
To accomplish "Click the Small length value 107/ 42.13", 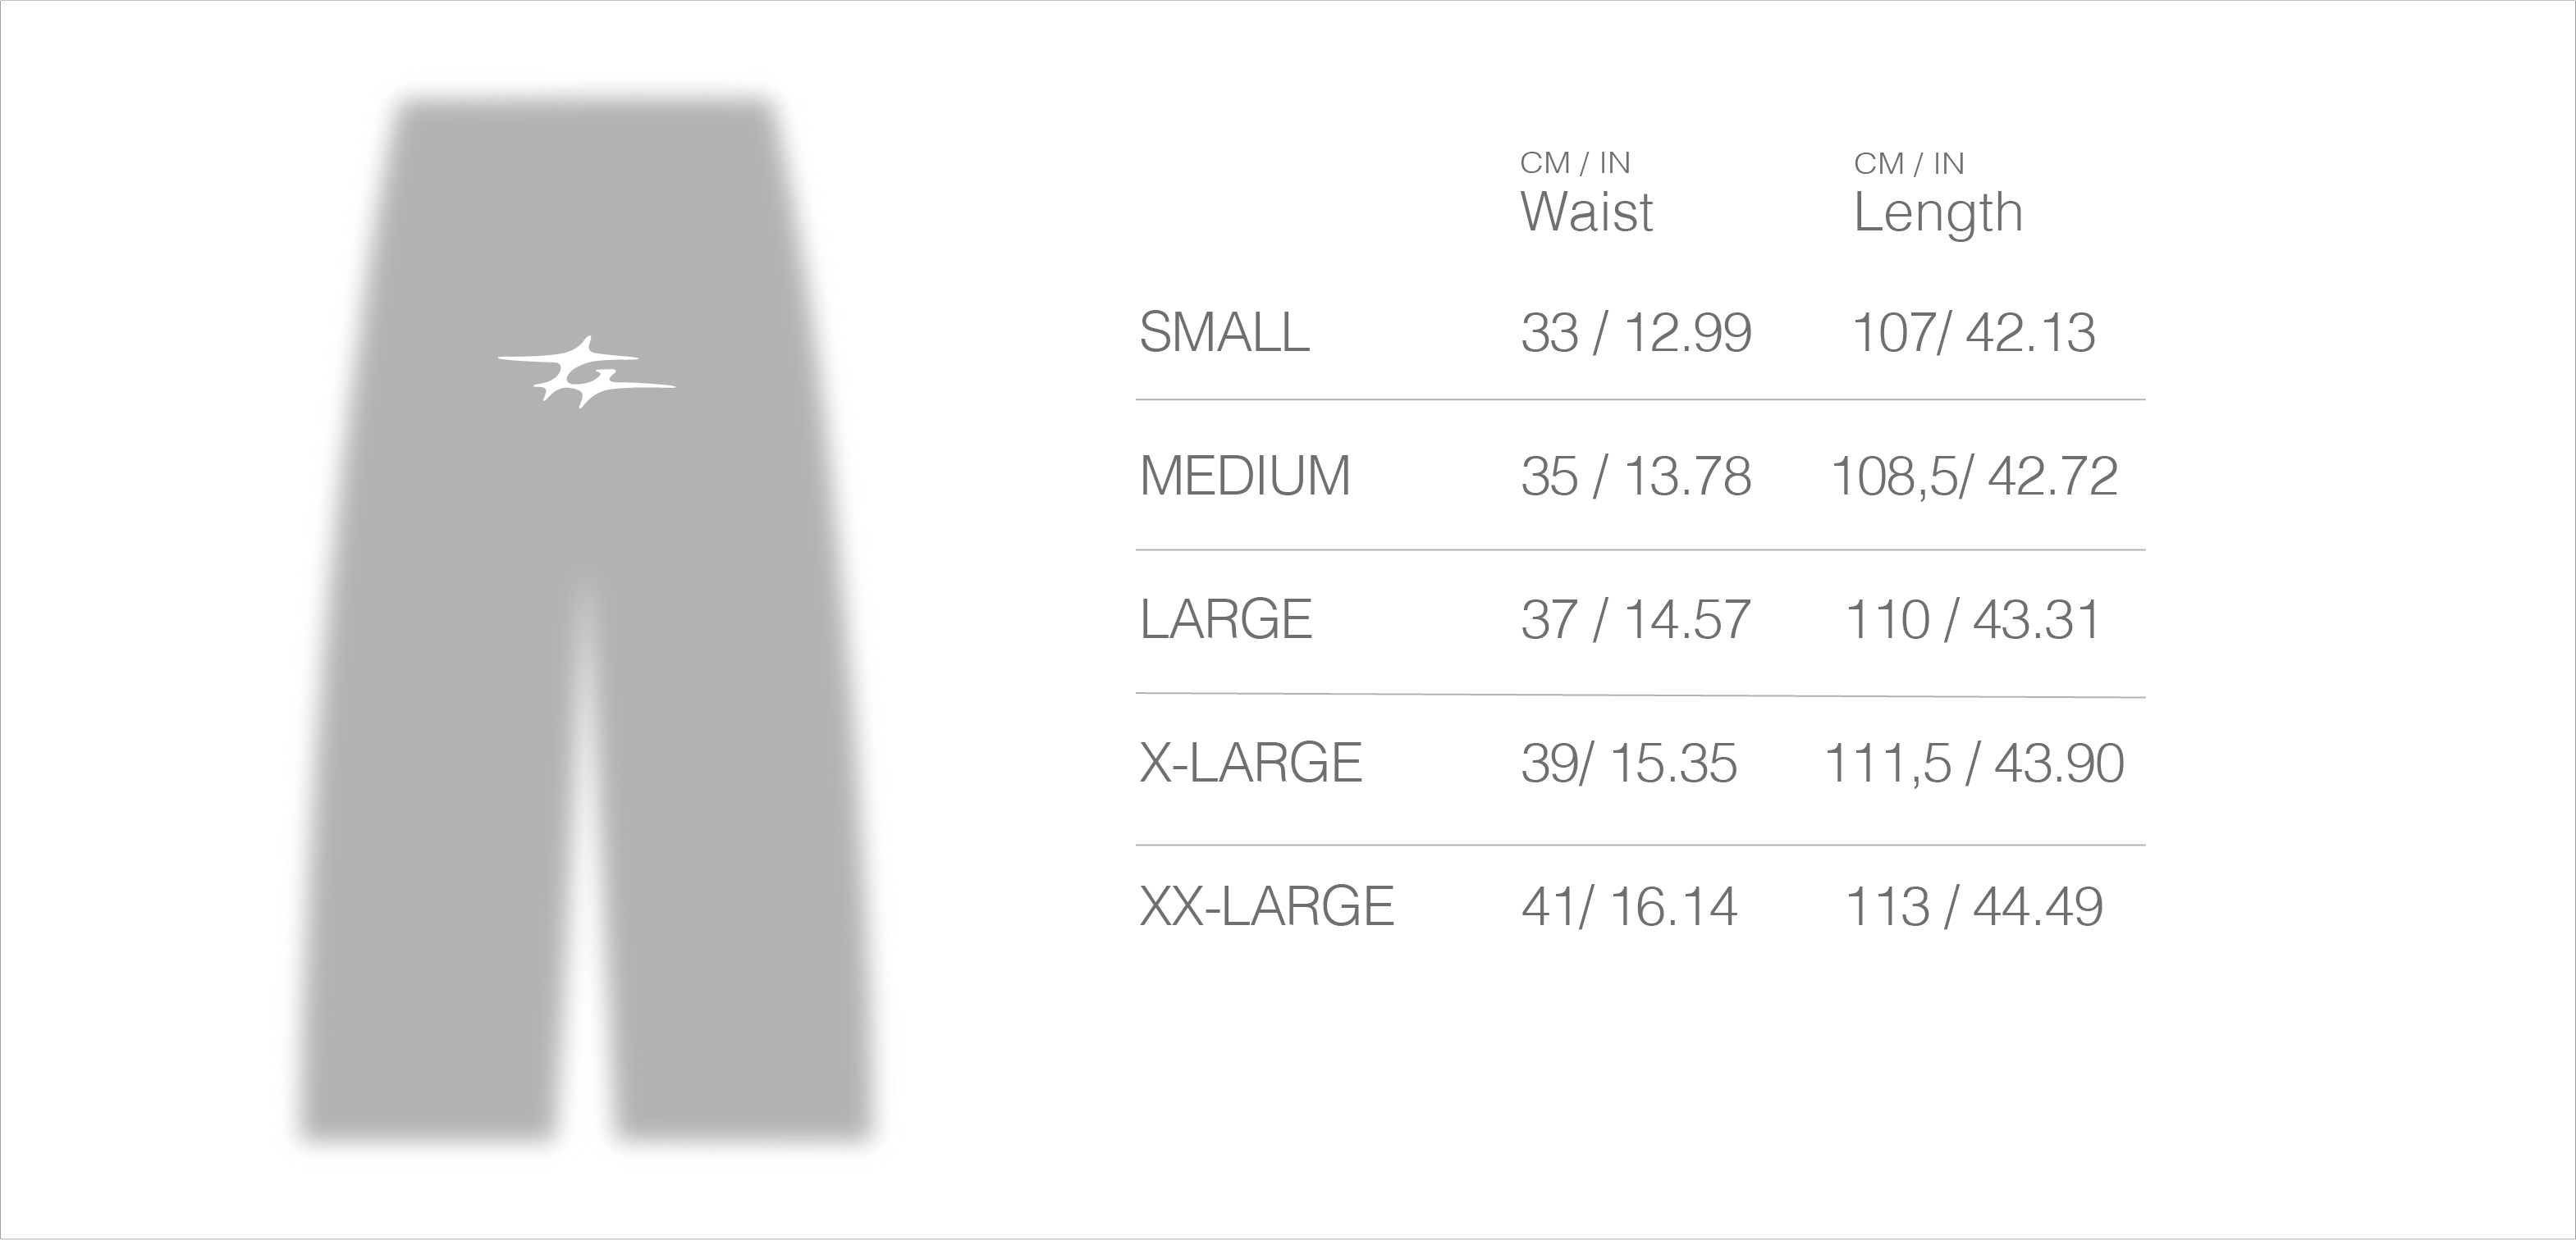I will pyautogui.click(x=1973, y=333).
